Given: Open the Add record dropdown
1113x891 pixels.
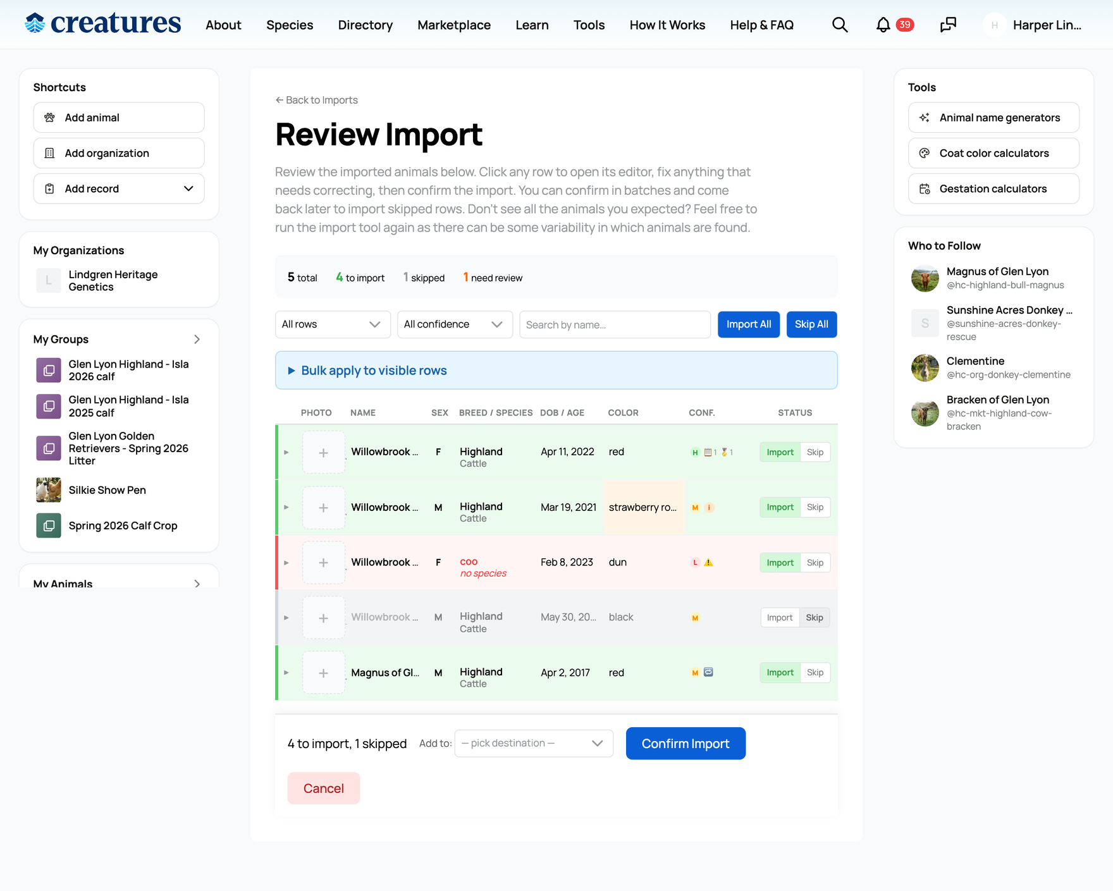Looking at the screenshot, I should coord(119,188).
